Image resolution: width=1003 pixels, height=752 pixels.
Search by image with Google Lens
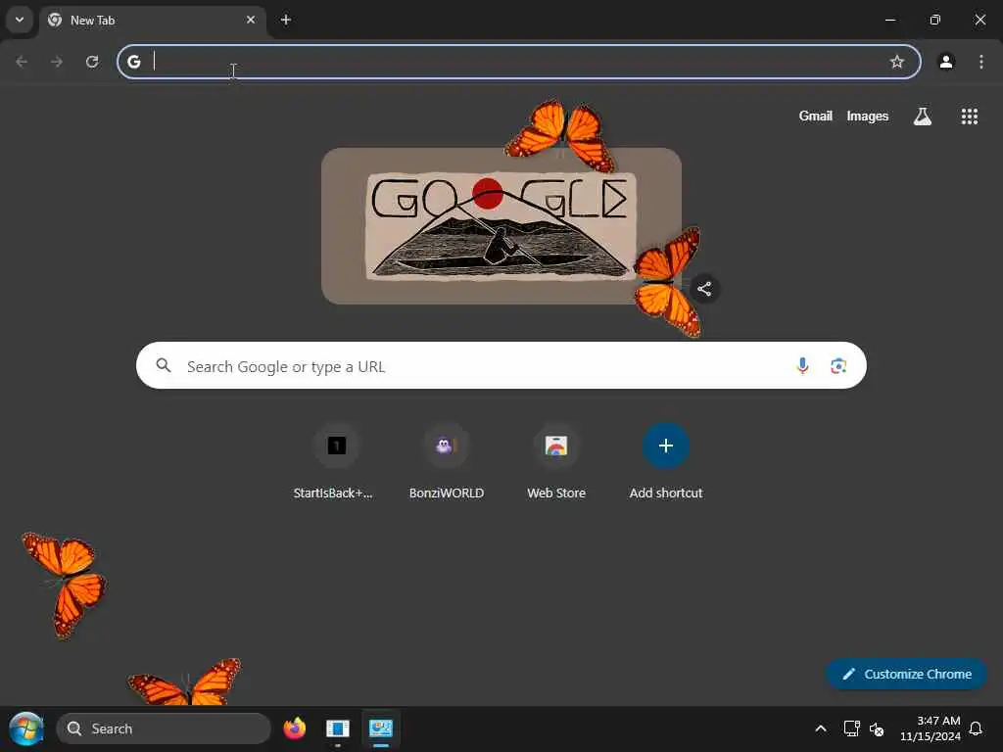coord(838,366)
